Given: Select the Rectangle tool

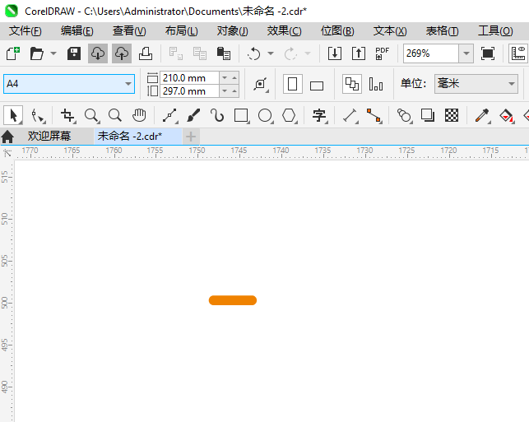Looking at the screenshot, I should click(x=242, y=116).
